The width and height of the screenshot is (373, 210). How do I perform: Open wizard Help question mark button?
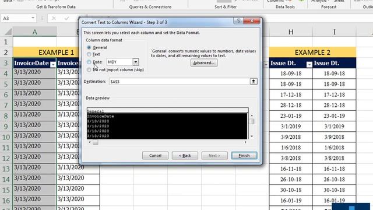point(238,21)
